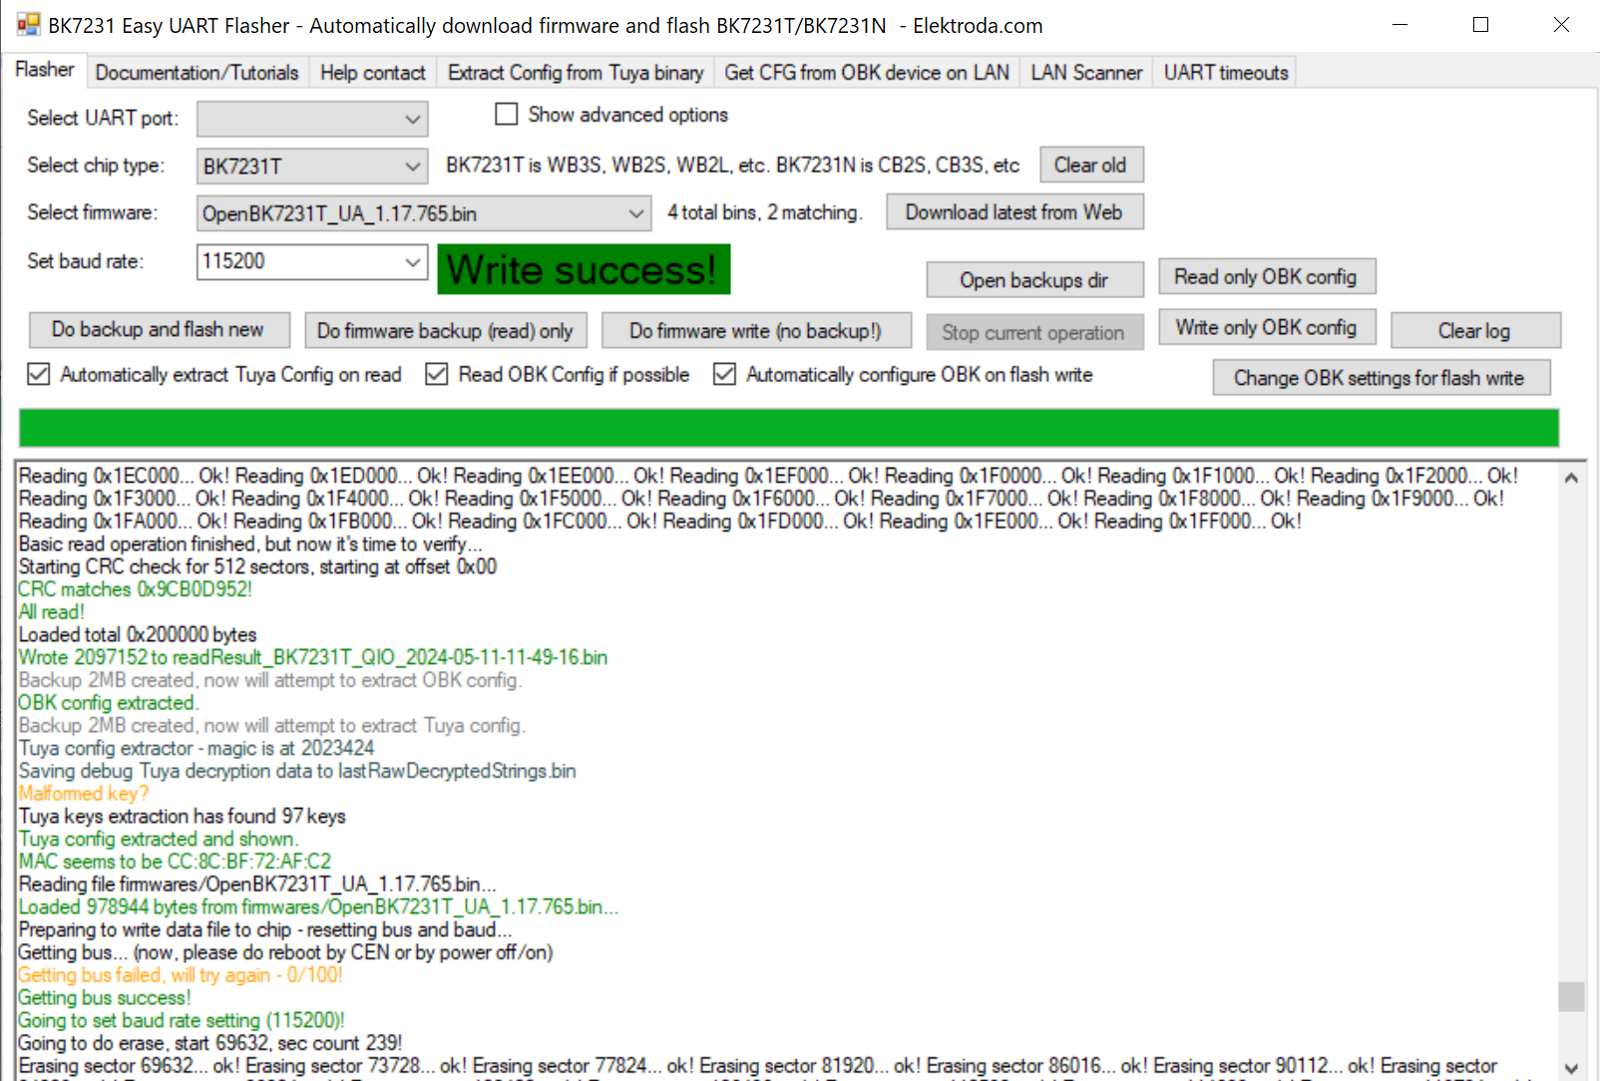The width and height of the screenshot is (1600, 1081).
Task: Click log line 'Getting bus success!'
Action: [x=105, y=998]
